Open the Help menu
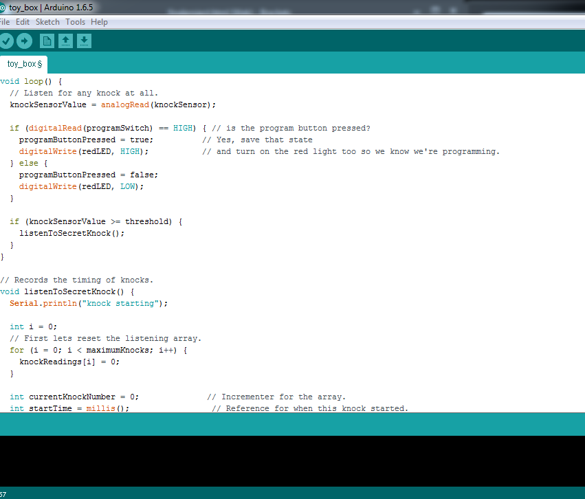The image size is (585, 499). click(x=99, y=22)
